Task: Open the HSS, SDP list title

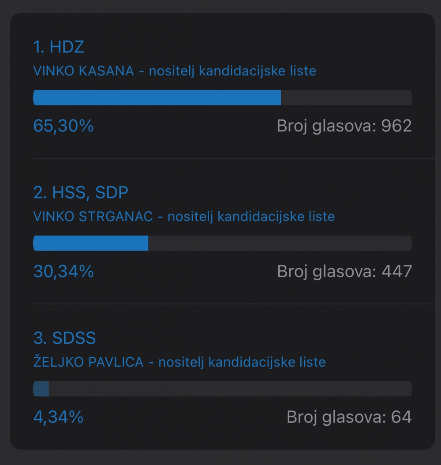Action: [x=81, y=193]
